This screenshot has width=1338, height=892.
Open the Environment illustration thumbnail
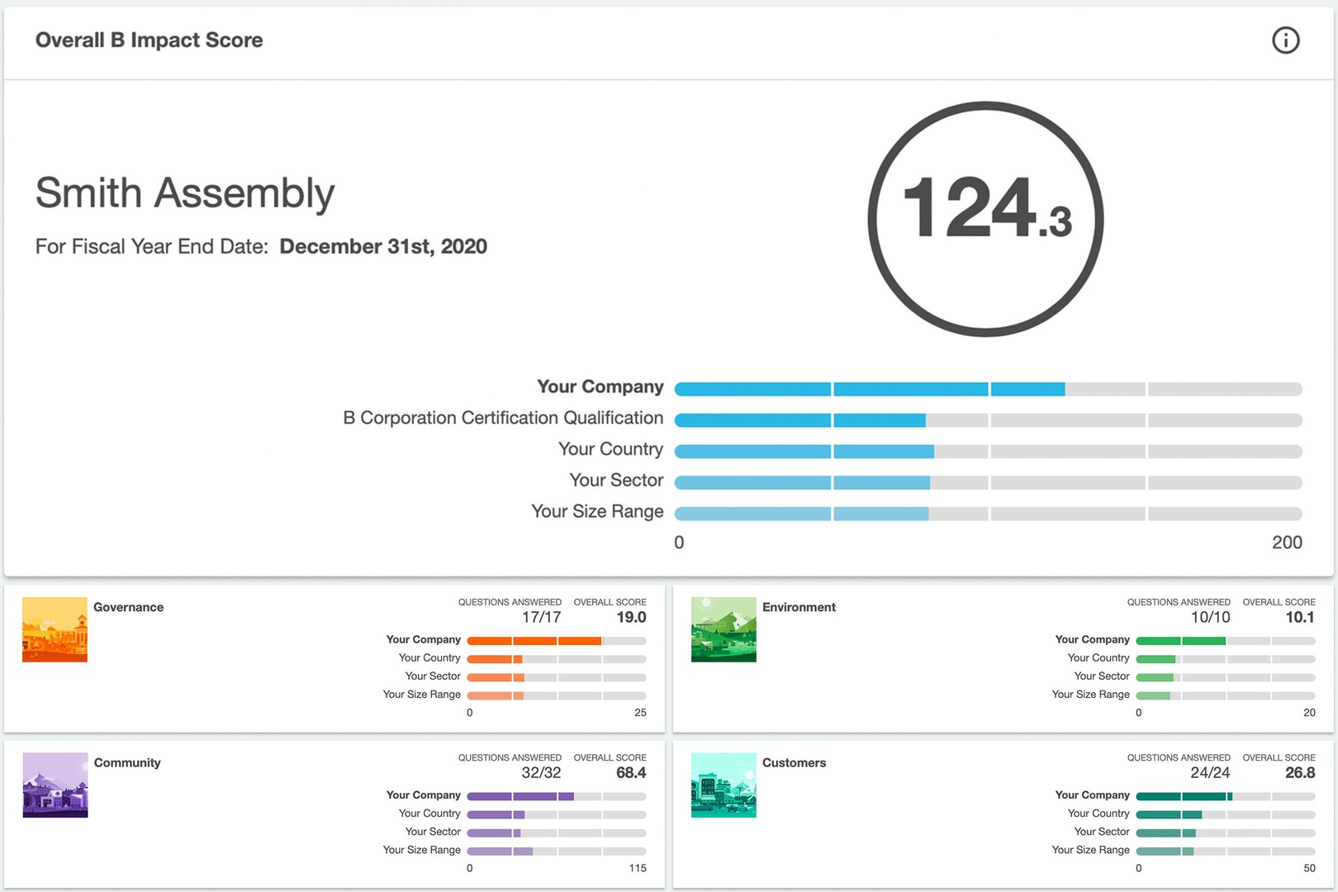[724, 629]
